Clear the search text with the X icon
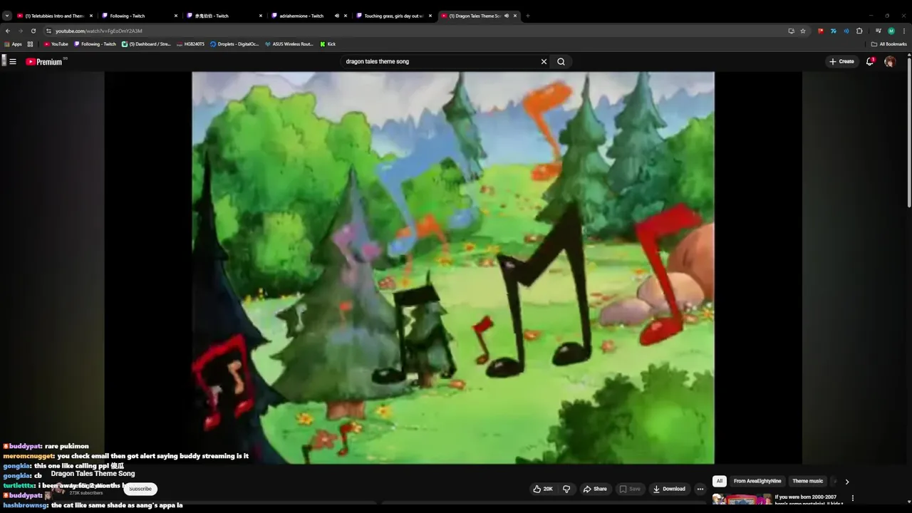The width and height of the screenshot is (912, 513). point(544,61)
